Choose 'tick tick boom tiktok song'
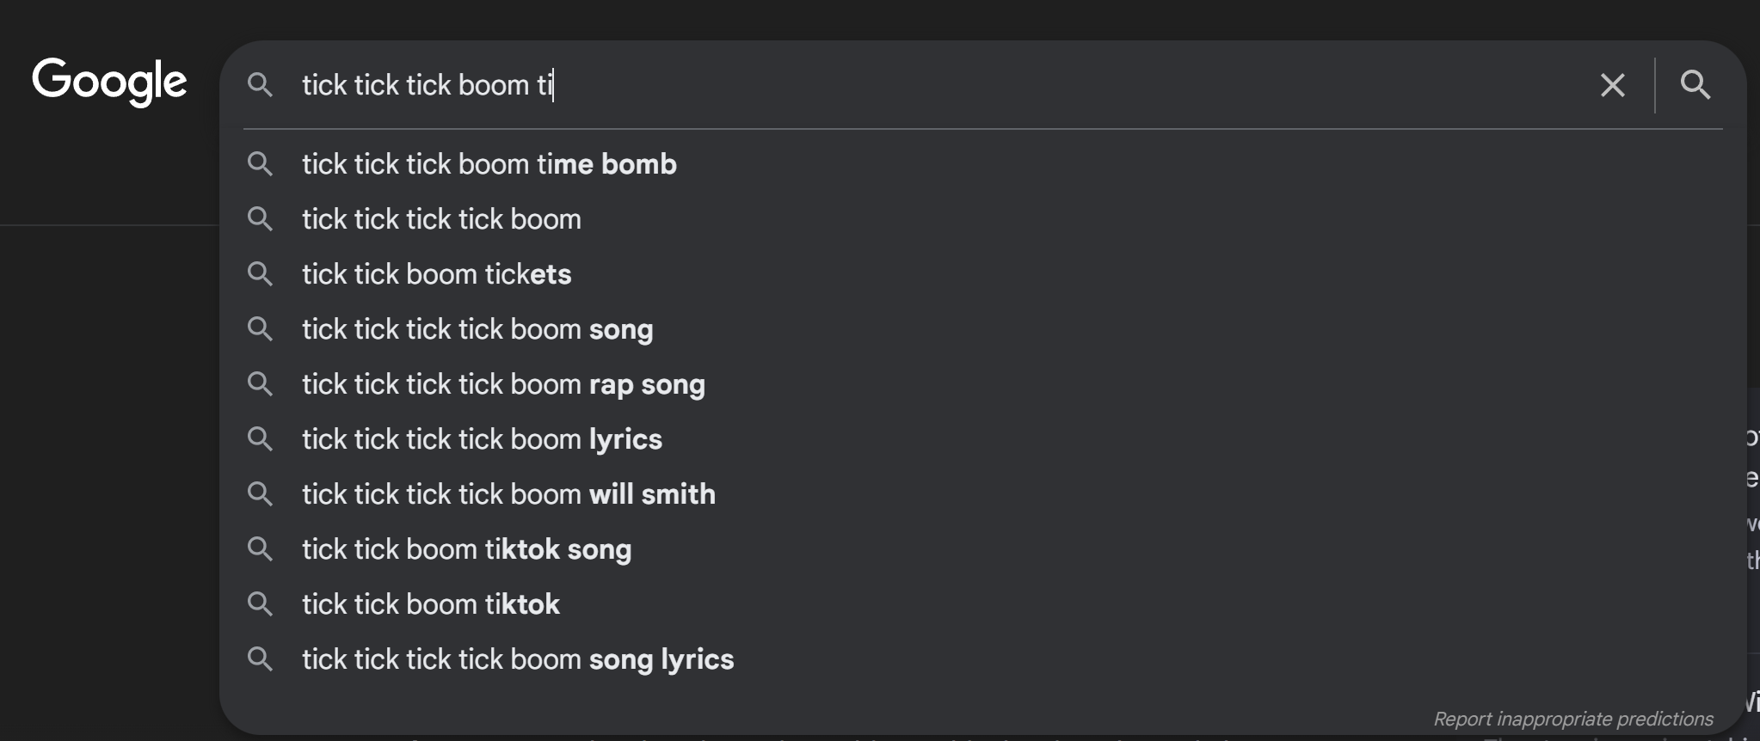Image resolution: width=1760 pixels, height=741 pixels. (x=466, y=549)
